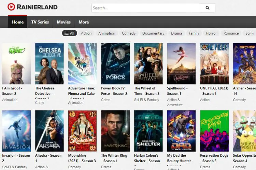
Task: Open the I Am Groot poster
Action: click(x=16, y=64)
